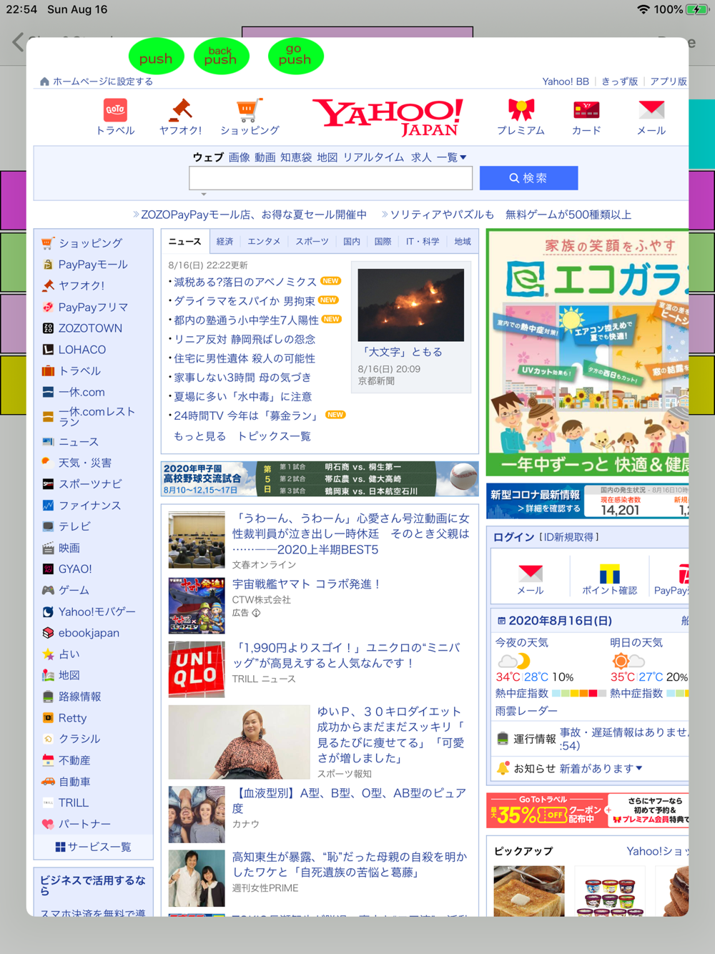Image resolution: width=715 pixels, height=954 pixels.
Task: Open 映画 in the left sidebar
Action: point(69,549)
